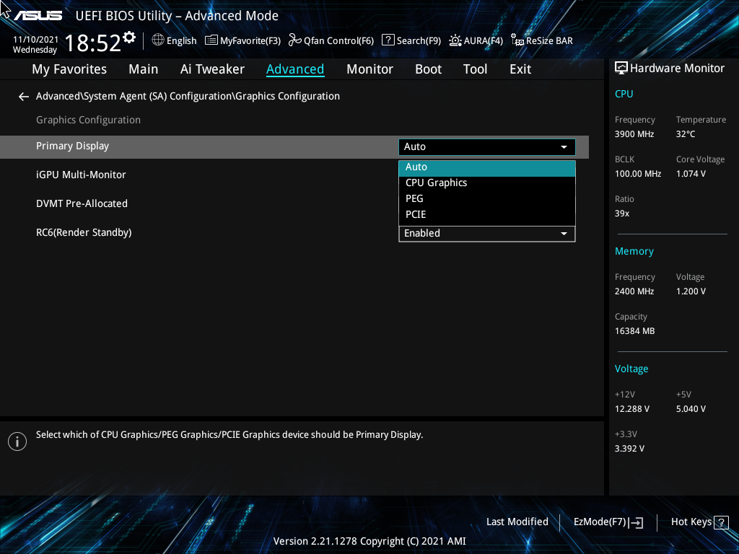
Task: Open time settings via the gear icon
Action: pyautogui.click(x=129, y=38)
